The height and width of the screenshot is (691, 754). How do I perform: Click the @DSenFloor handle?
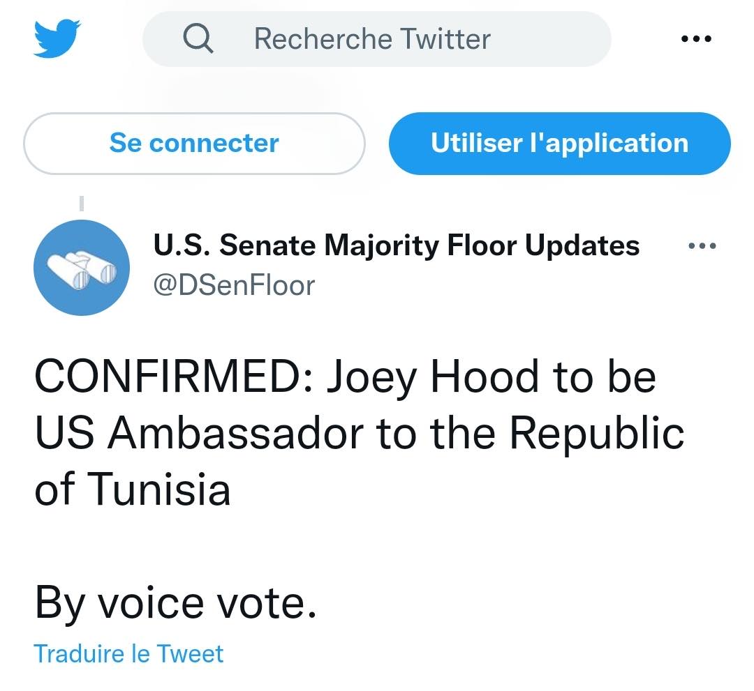pyautogui.click(x=234, y=285)
